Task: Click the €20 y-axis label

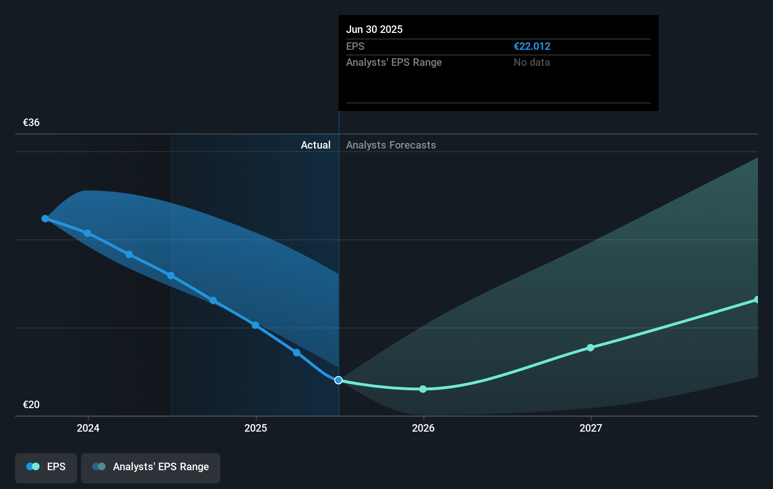Action: click(x=32, y=405)
